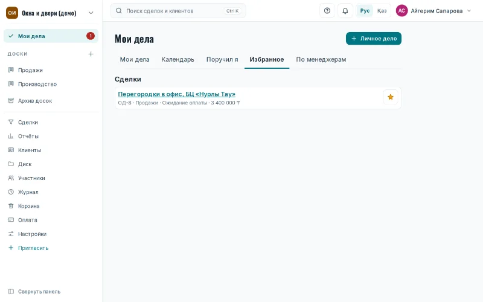Create a new Личное дело
This screenshot has width=483, height=302.
coord(373,39)
